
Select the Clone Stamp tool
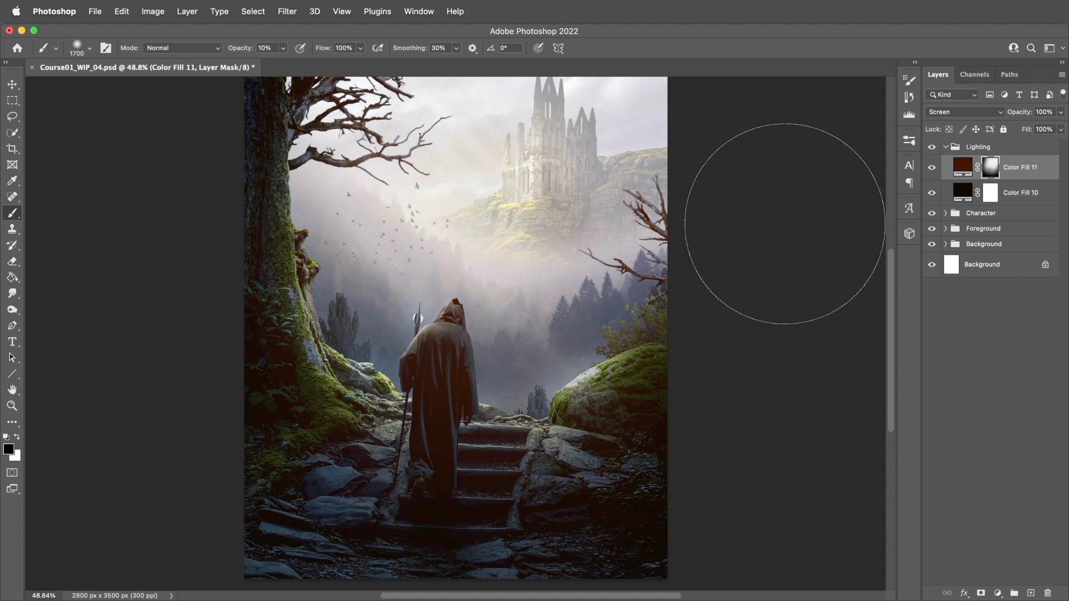tap(12, 229)
